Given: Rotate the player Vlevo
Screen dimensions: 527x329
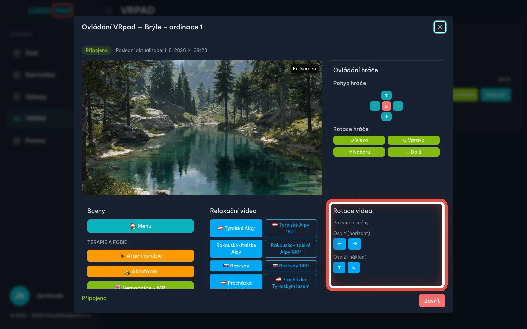Looking at the screenshot, I should 359,140.
